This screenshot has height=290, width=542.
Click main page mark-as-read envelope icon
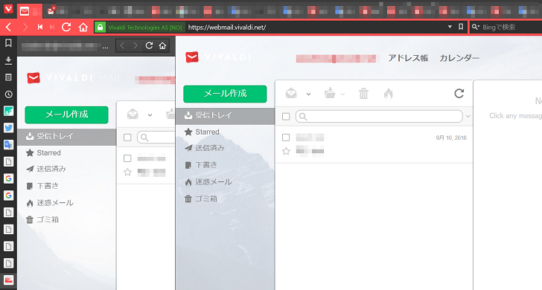tap(291, 93)
